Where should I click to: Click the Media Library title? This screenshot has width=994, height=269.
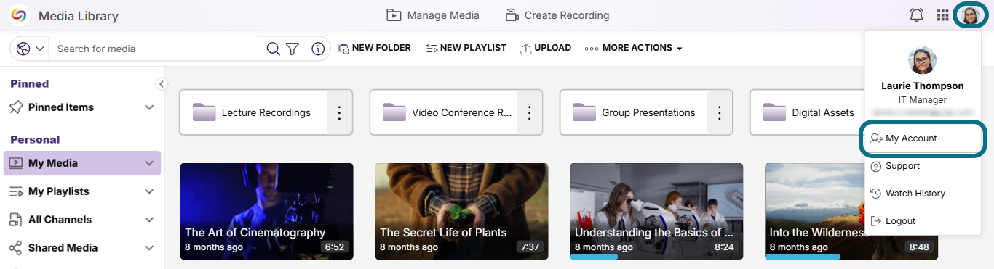[x=79, y=16]
